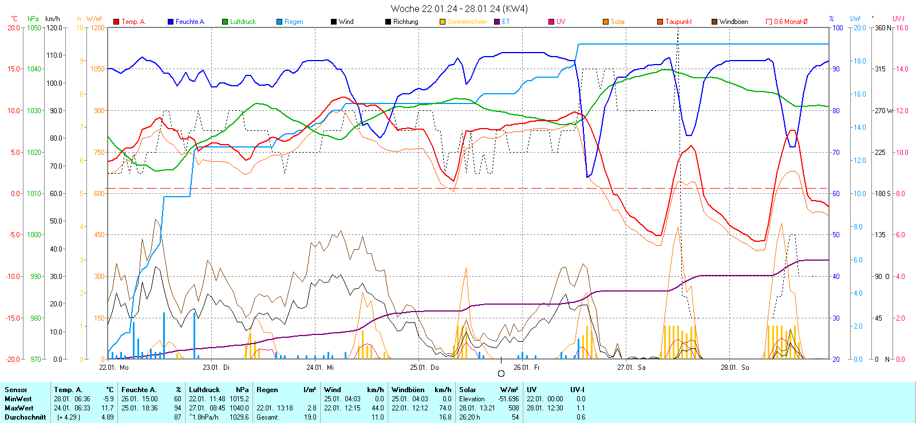
Task: Click the 'Gesamt:' rain total label
Action: click(267, 417)
